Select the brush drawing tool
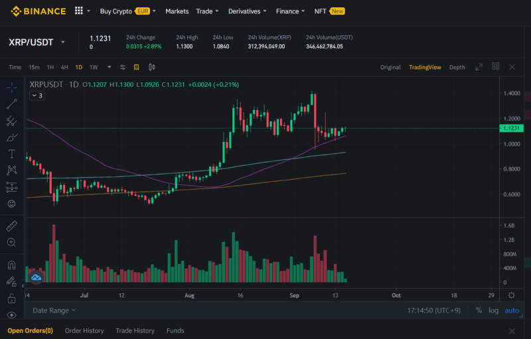The image size is (531, 339). [x=12, y=137]
